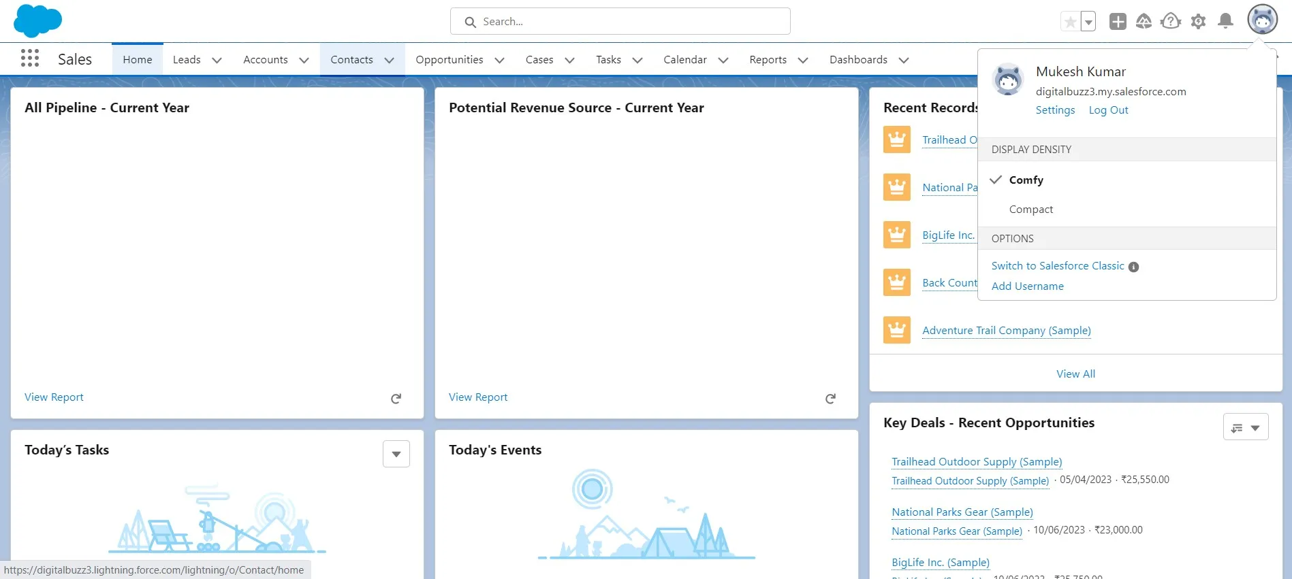The width and height of the screenshot is (1292, 579).
Task: Expand the Leads tab dropdown chevron
Action: (217, 60)
